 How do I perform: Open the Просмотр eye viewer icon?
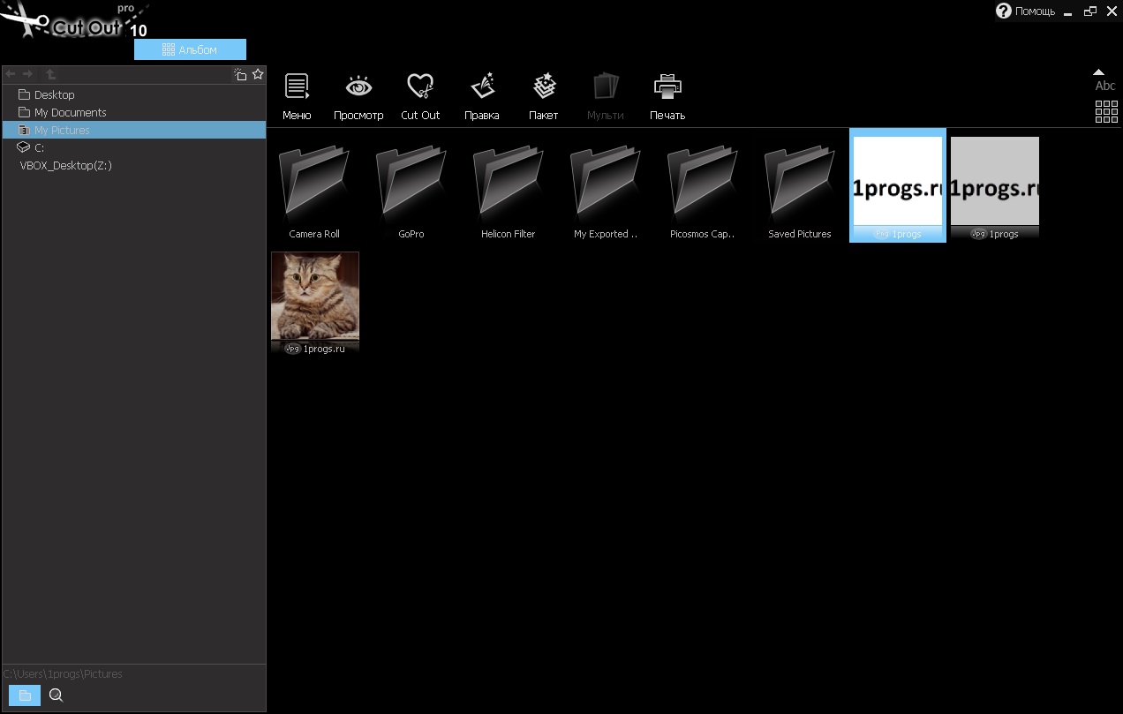tap(358, 86)
